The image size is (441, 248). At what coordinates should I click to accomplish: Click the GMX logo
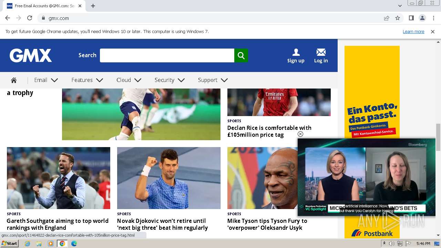pyautogui.click(x=31, y=55)
